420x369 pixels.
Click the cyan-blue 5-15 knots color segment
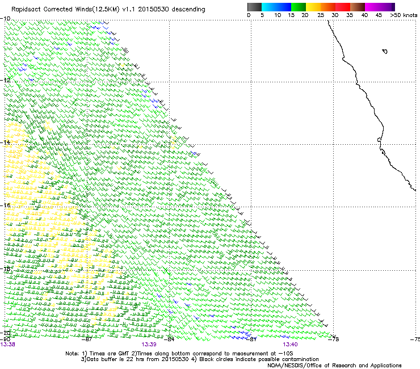point(276,7)
